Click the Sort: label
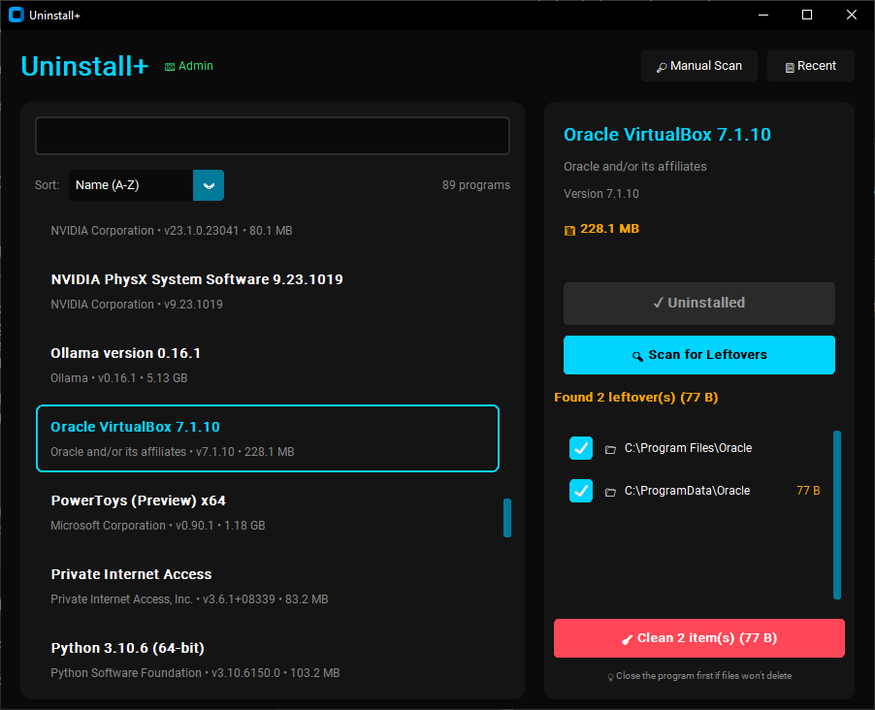 pyautogui.click(x=47, y=184)
